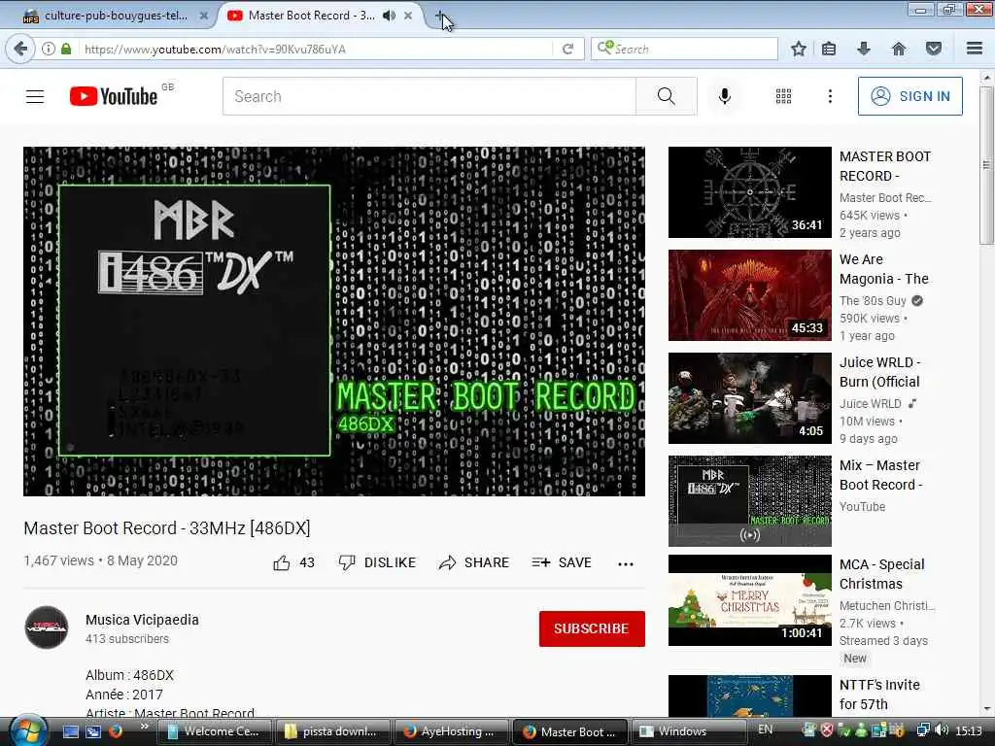
Task: Click the EN language indicator in taskbar
Action: point(766,729)
